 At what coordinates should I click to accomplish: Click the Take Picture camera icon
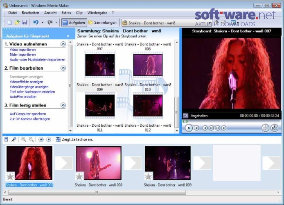click(275, 128)
